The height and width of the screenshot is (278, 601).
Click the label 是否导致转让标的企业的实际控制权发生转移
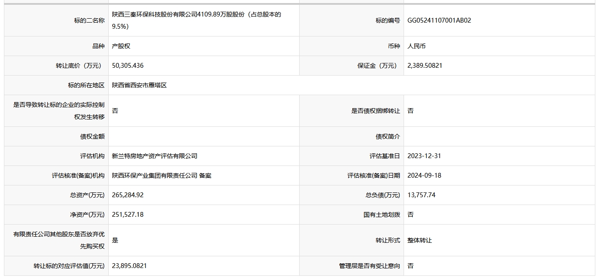[x=59, y=111]
